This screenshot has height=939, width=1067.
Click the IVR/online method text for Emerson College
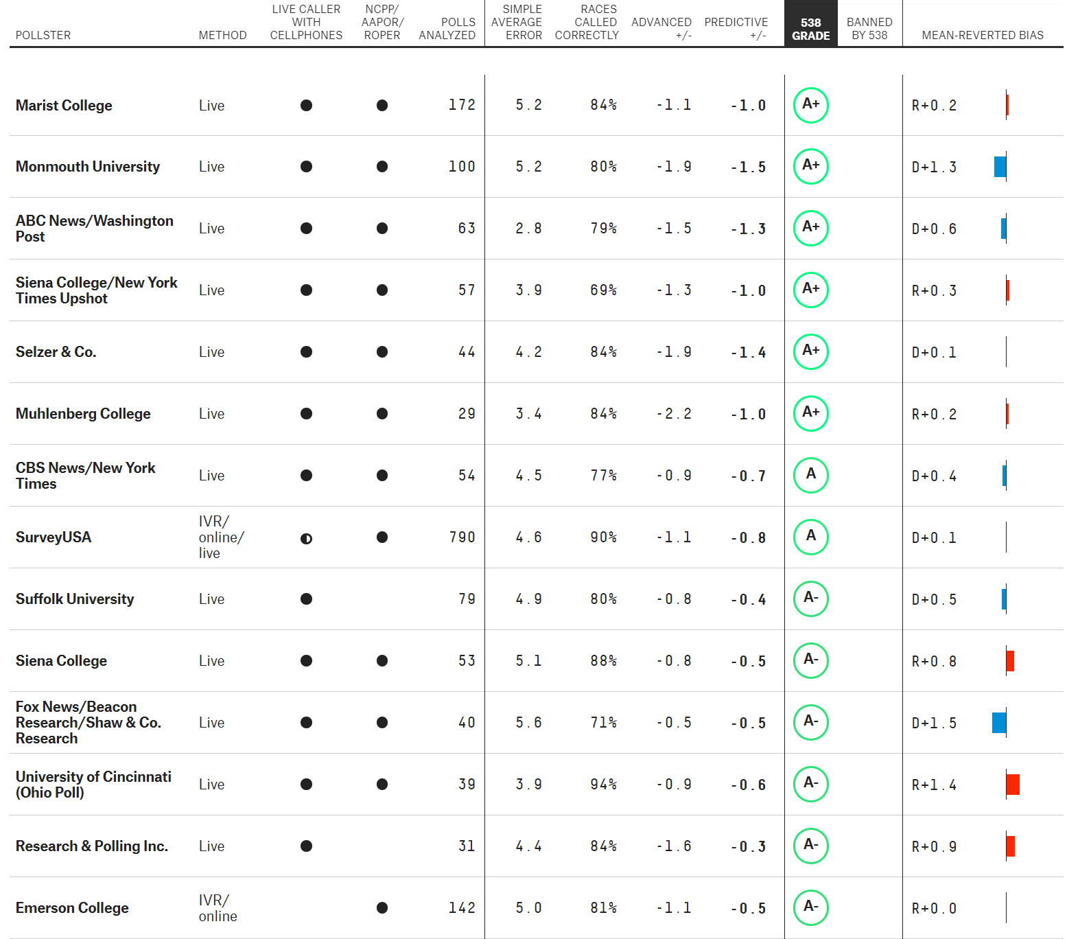(218, 908)
